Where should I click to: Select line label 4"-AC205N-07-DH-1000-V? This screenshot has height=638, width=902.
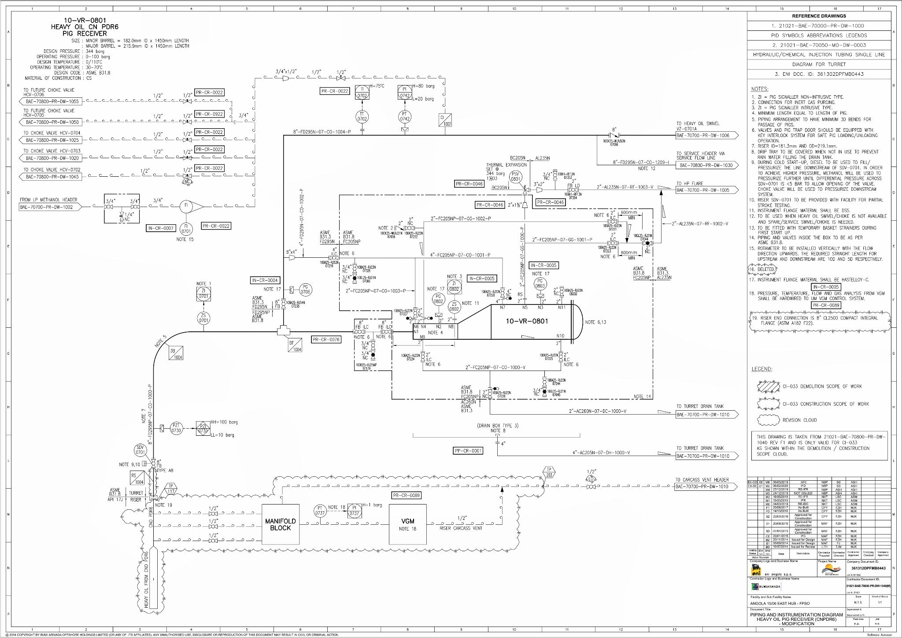coord(601,453)
